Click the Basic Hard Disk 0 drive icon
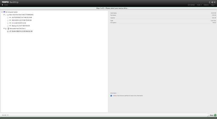Screen dimensions: 217x119 click(x=8, y=15)
